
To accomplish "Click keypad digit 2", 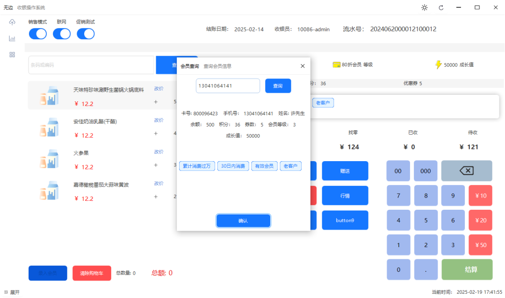I will click(x=426, y=245).
